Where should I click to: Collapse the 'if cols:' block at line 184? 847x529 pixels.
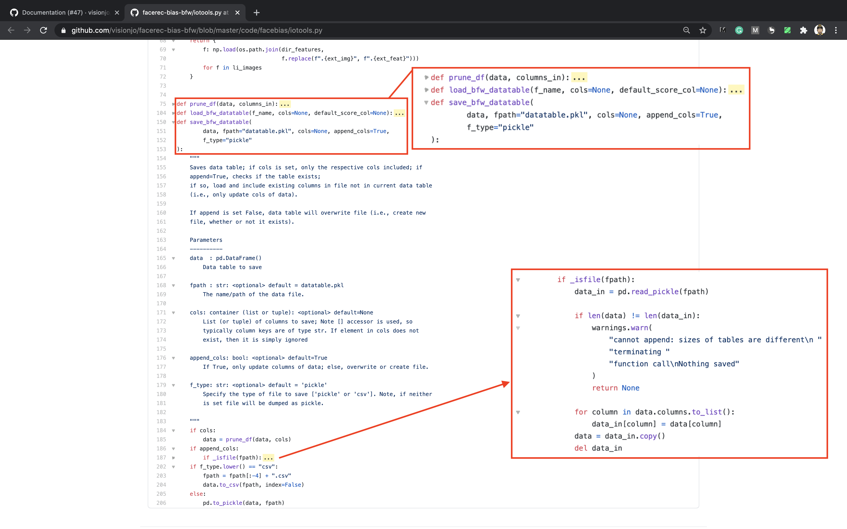tap(174, 430)
